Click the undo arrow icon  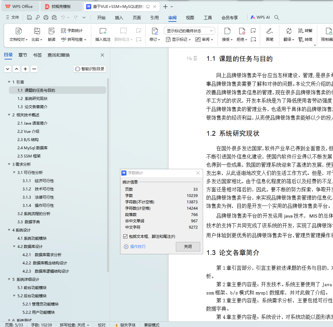click(x=63, y=18)
